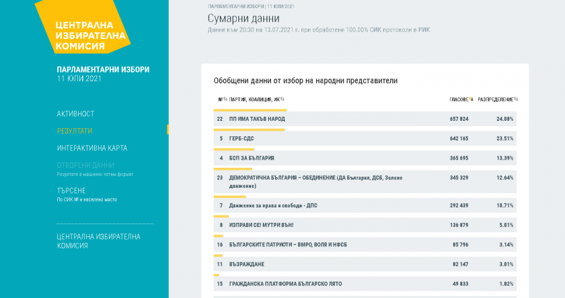Viewport: 565px width, 298px height.
Task: Click the Сумарни данни page heading
Action: coord(243,18)
